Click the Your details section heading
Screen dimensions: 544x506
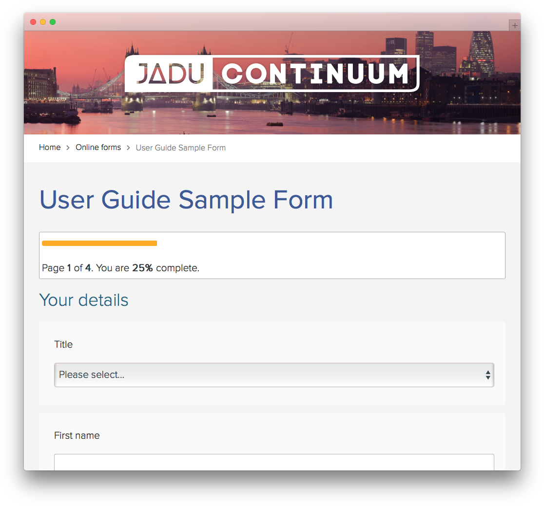click(83, 300)
